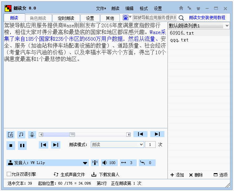This screenshot has height=191, width=234.
Task: Expand the 发音人 VW Lily voice dropdown
Action: tap(85, 163)
